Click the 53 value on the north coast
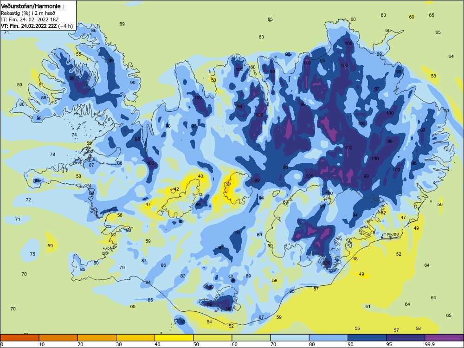The height and width of the screenshot is (348, 464). coord(213,80)
